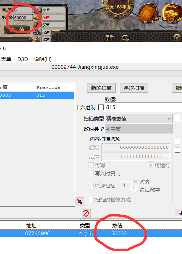
Task: Click the 4 字节 type cell in address list
Action: coord(86,234)
